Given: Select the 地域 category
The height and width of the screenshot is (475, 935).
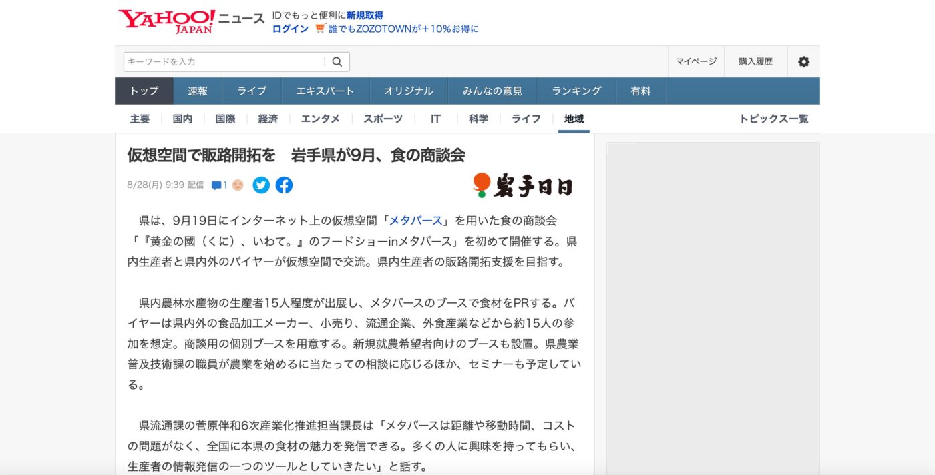Looking at the screenshot, I should click(x=574, y=119).
